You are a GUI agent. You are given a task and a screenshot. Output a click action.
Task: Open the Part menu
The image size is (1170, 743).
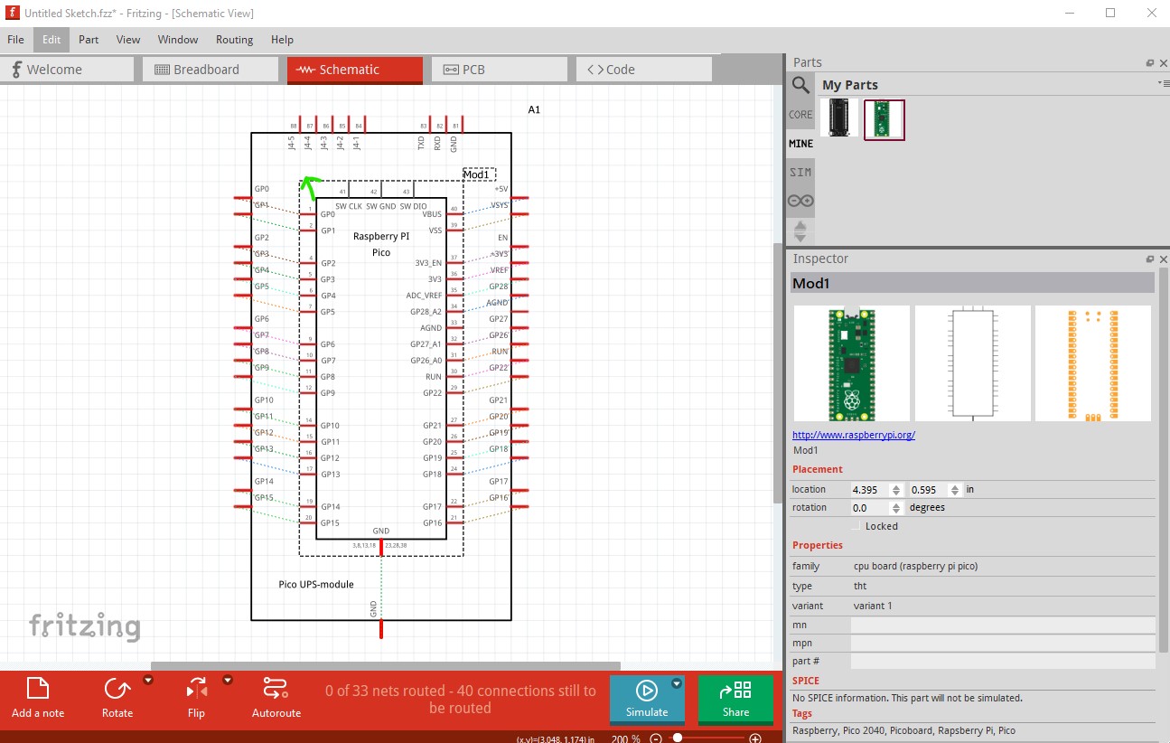click(x=89, y=40)
